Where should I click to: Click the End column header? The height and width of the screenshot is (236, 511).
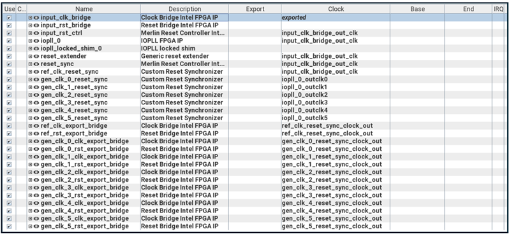[468, 9]
